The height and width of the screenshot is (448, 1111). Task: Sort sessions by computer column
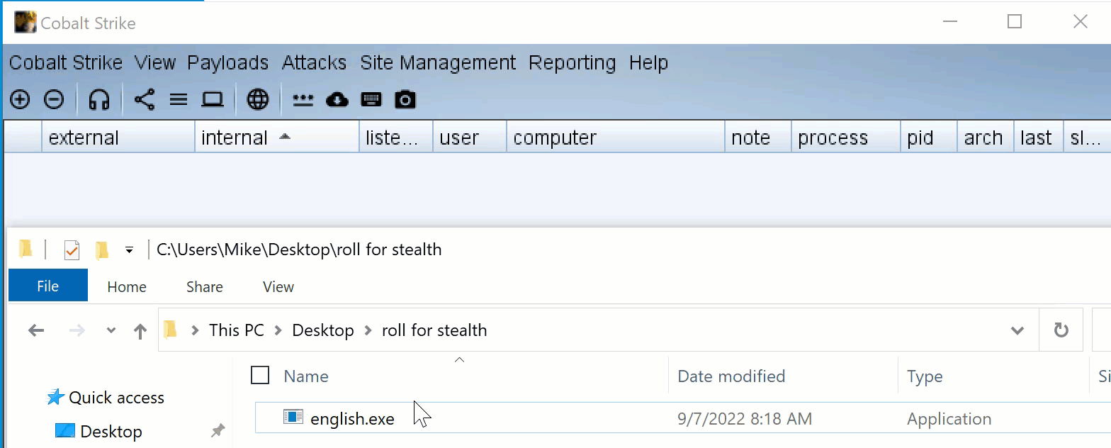616,138
